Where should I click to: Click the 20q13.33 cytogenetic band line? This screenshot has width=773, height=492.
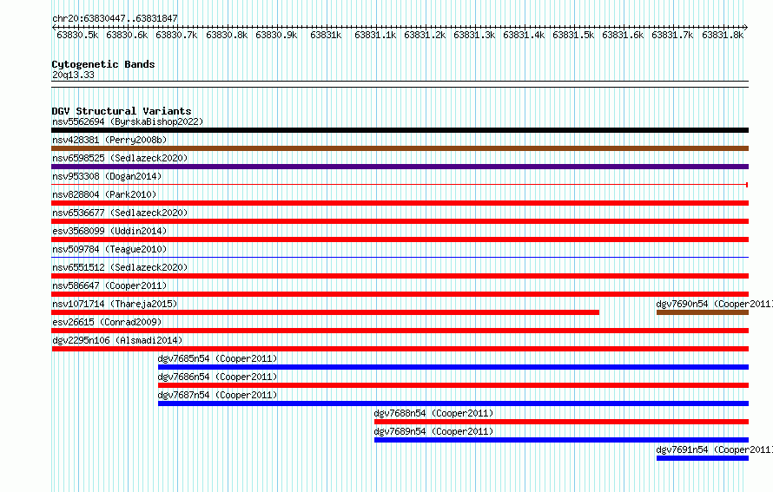(400, 84)
